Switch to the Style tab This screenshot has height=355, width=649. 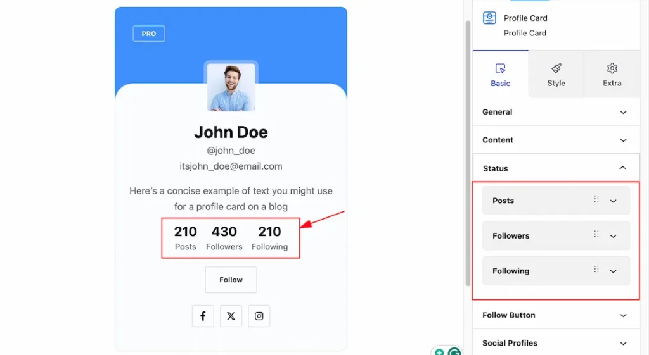click(556, 75)
